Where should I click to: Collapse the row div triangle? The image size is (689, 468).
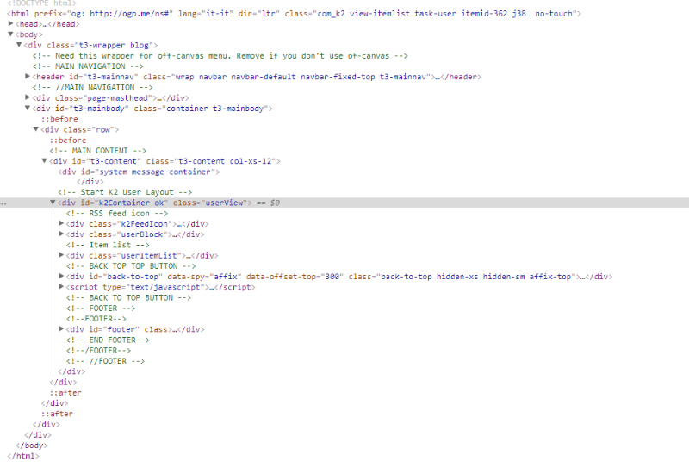36,129
